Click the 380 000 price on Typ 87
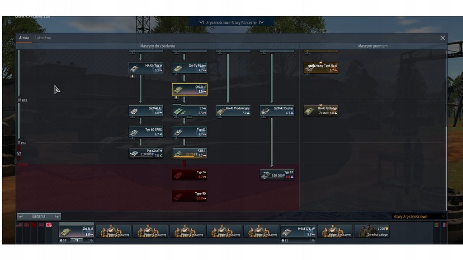This screenshot has height=260, width=463. [278, 176]
